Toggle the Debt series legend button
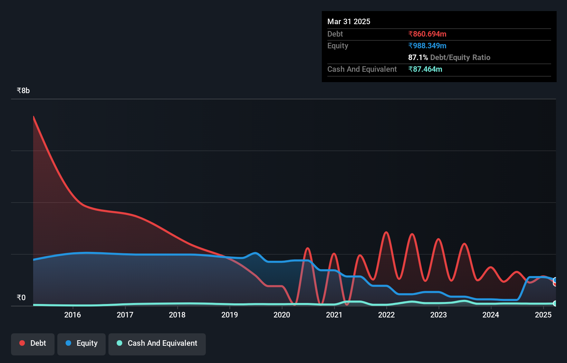The height and width of the screenshot is (363, 567). click(33, 344)
